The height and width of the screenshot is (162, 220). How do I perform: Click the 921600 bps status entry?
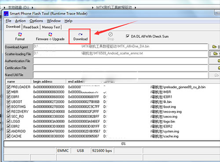102,151
